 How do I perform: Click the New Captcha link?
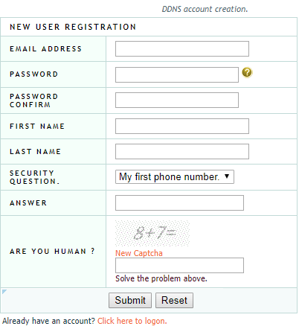pyautogui.click(x=139, y=253)
